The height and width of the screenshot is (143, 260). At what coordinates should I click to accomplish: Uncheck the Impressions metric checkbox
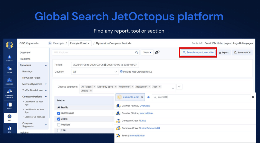(59, 113)
